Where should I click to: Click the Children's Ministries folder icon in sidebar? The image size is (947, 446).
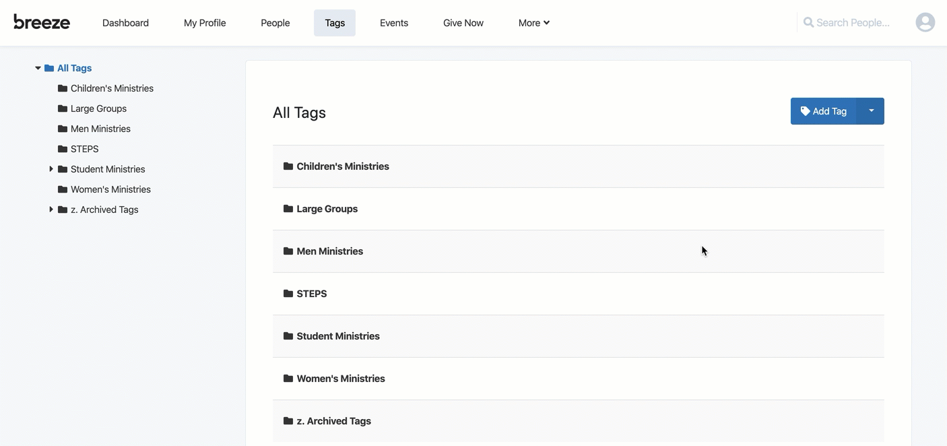(x=63, y=88)
